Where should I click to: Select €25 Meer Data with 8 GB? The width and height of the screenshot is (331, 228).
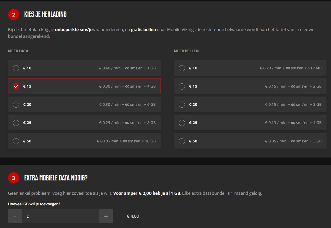[16, 123]
